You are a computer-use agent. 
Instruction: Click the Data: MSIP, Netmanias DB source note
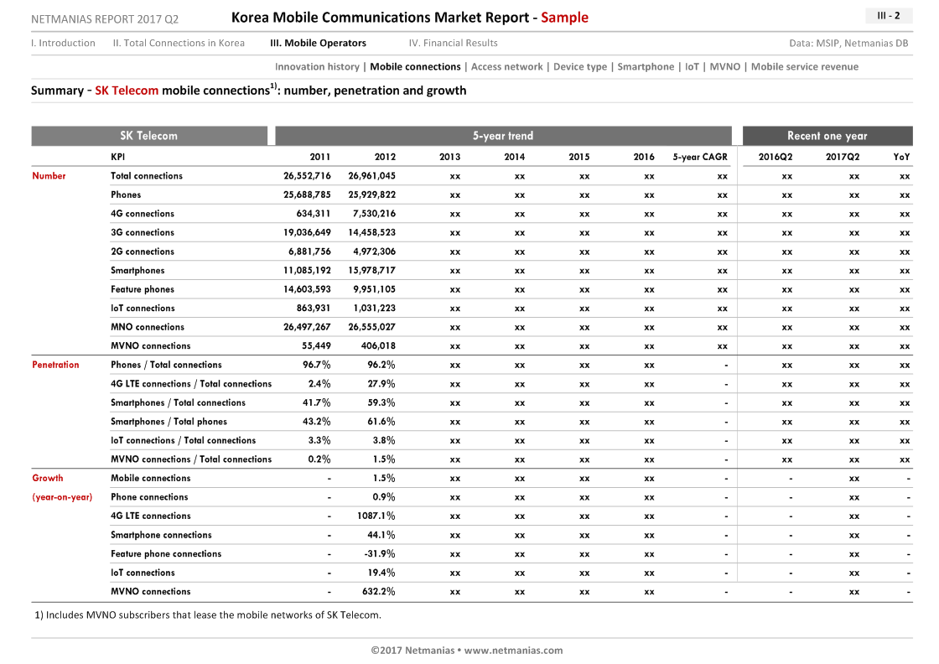(x=848, y=43)
